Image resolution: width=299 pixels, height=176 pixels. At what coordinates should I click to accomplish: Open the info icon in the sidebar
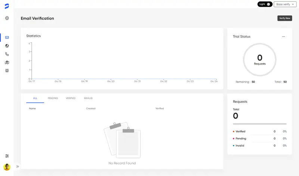coord(7,18)
